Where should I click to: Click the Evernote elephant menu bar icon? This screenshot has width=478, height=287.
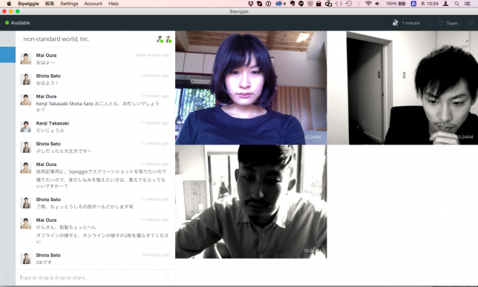[x=292, y=4]
